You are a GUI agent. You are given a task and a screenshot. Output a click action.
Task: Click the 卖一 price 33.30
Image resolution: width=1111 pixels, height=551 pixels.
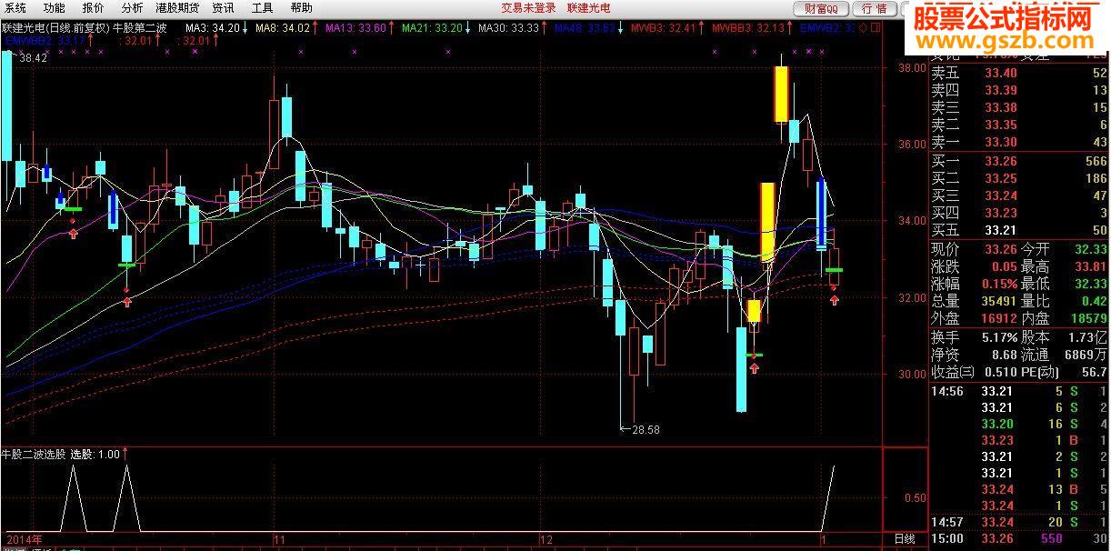click(x=1000, y=142)
